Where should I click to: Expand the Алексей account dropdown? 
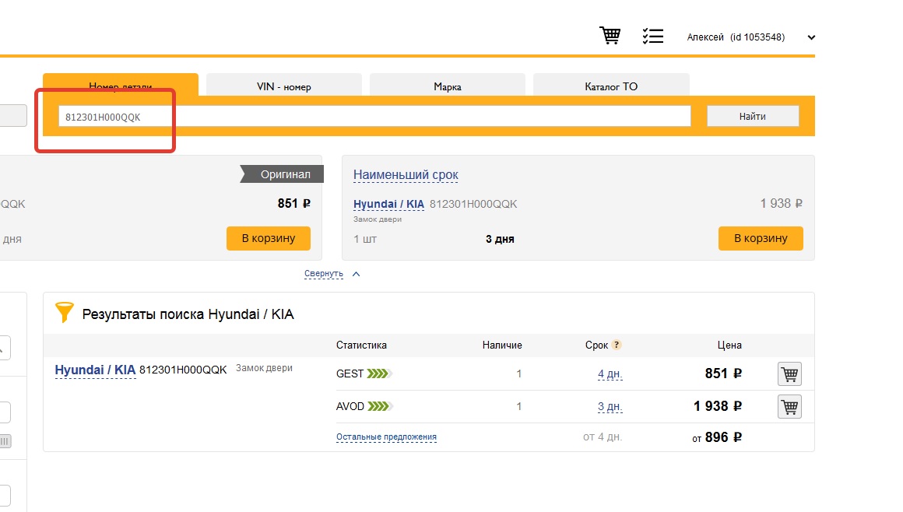[811, 37]
